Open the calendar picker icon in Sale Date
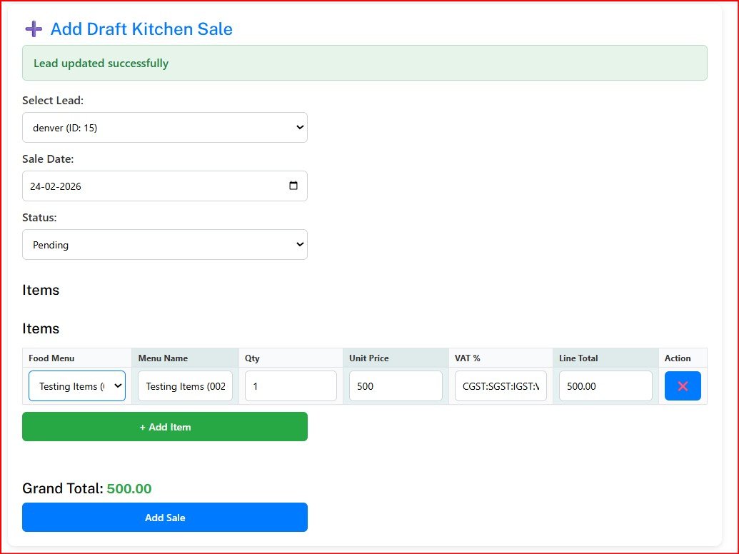This screenshot has height=554, width=739. 293,186
